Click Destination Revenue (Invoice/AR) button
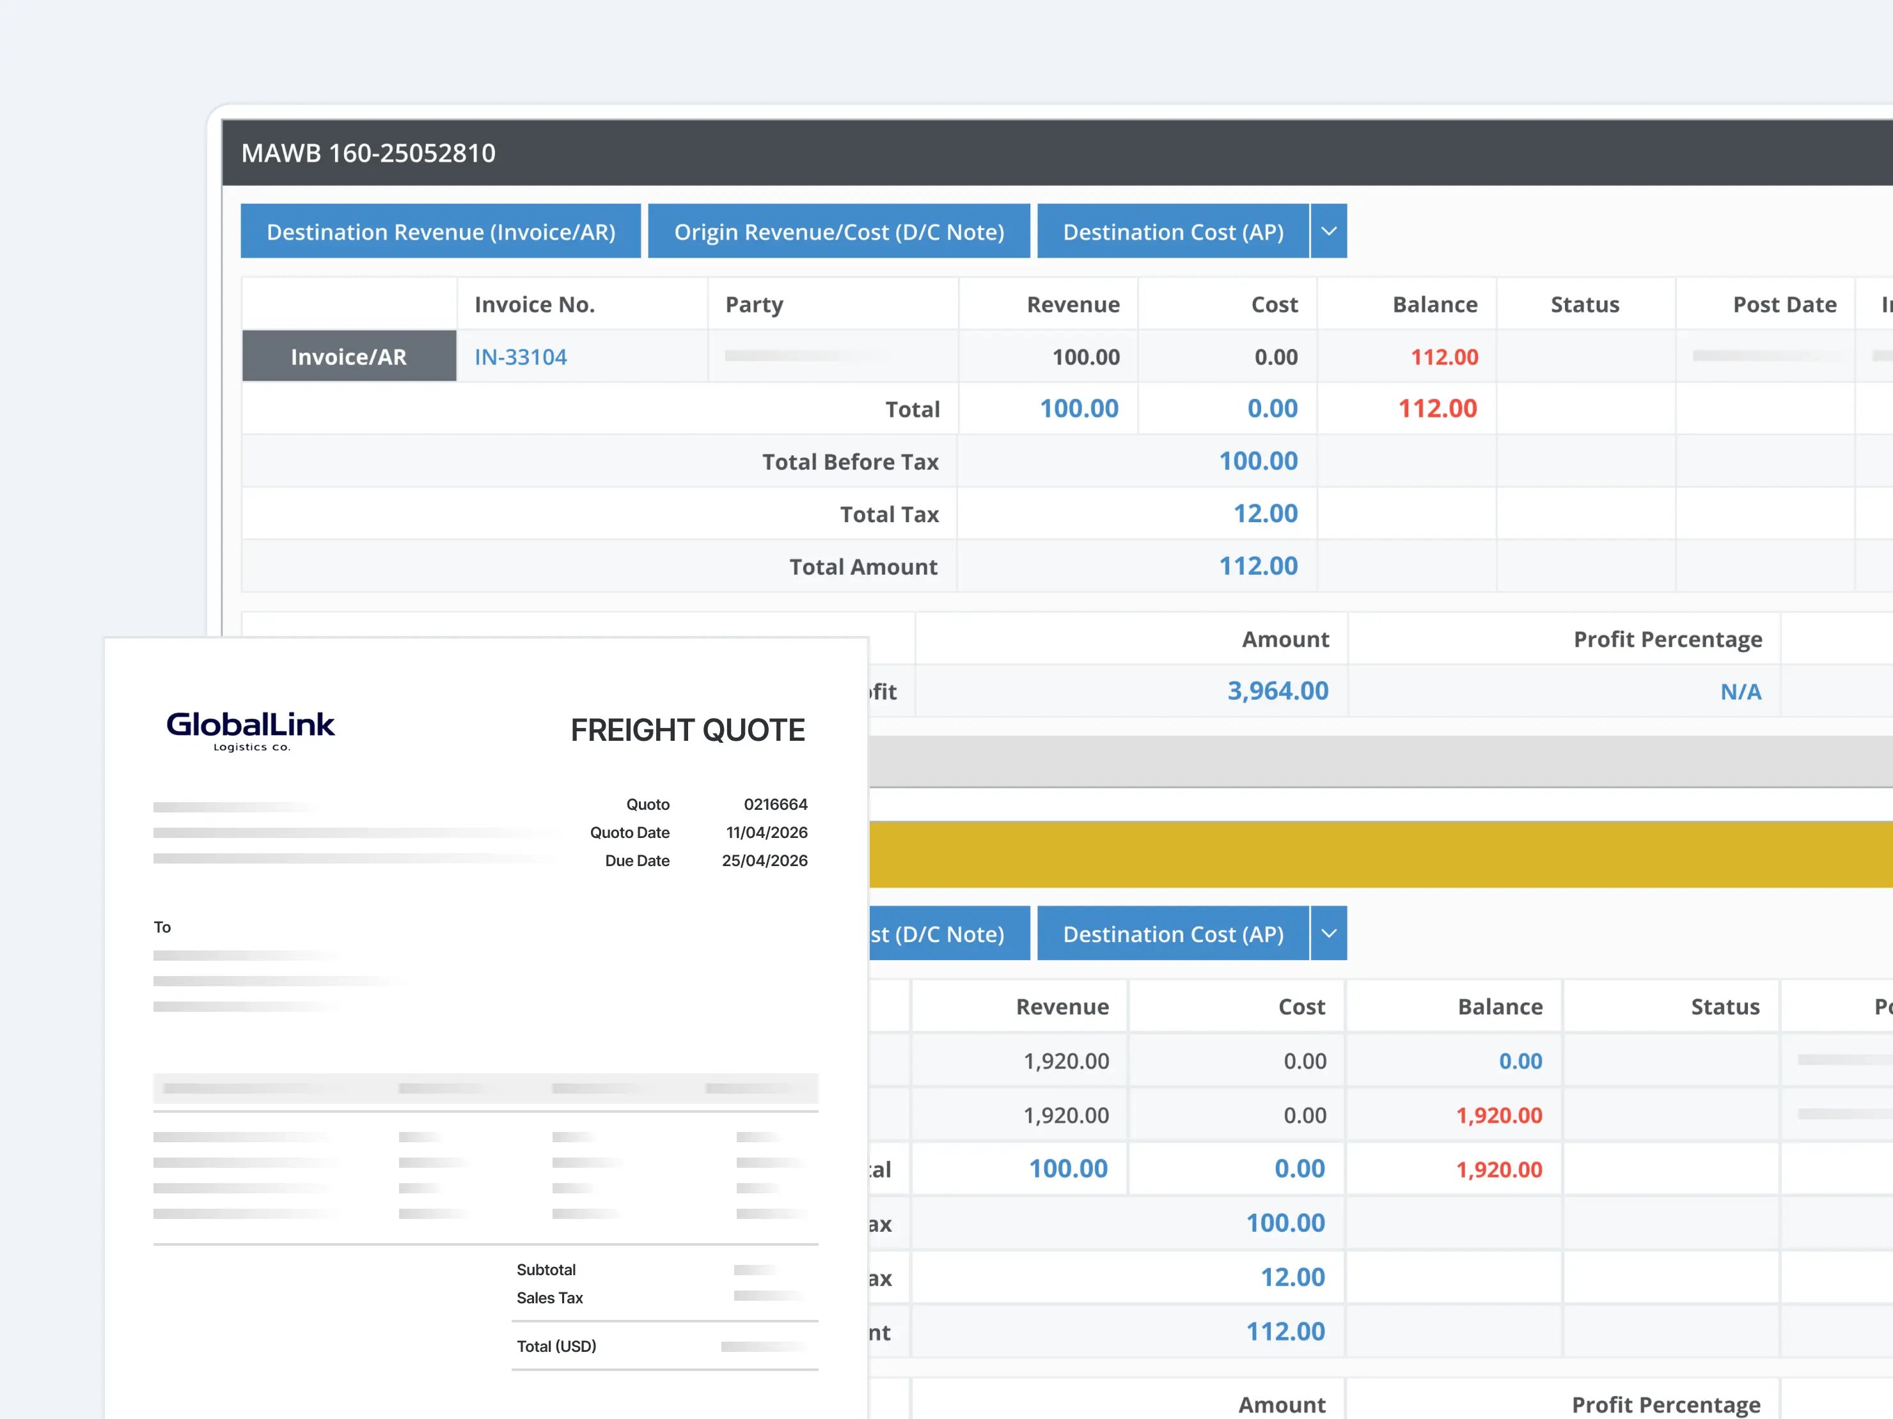This screenshot has width=1893, height=1419. (x=440, y=231)
